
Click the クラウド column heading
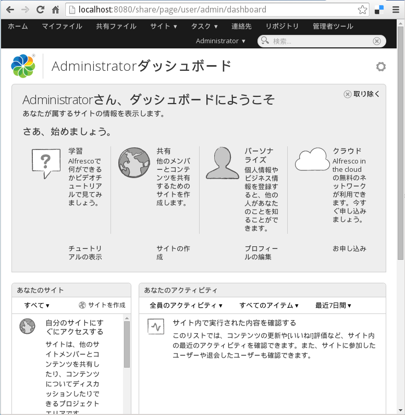pos(347,151)
